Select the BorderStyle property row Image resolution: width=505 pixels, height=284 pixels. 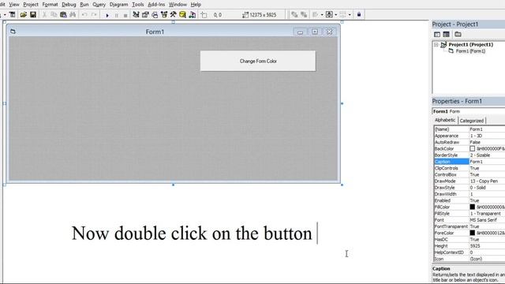tap(469, 155)
